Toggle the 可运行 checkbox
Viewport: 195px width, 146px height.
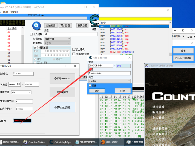point(54,59)
